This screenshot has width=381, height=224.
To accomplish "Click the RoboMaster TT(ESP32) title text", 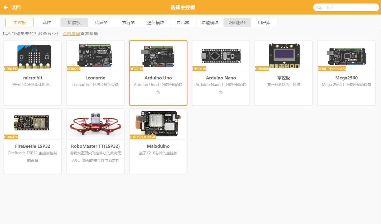I will 95,146.
